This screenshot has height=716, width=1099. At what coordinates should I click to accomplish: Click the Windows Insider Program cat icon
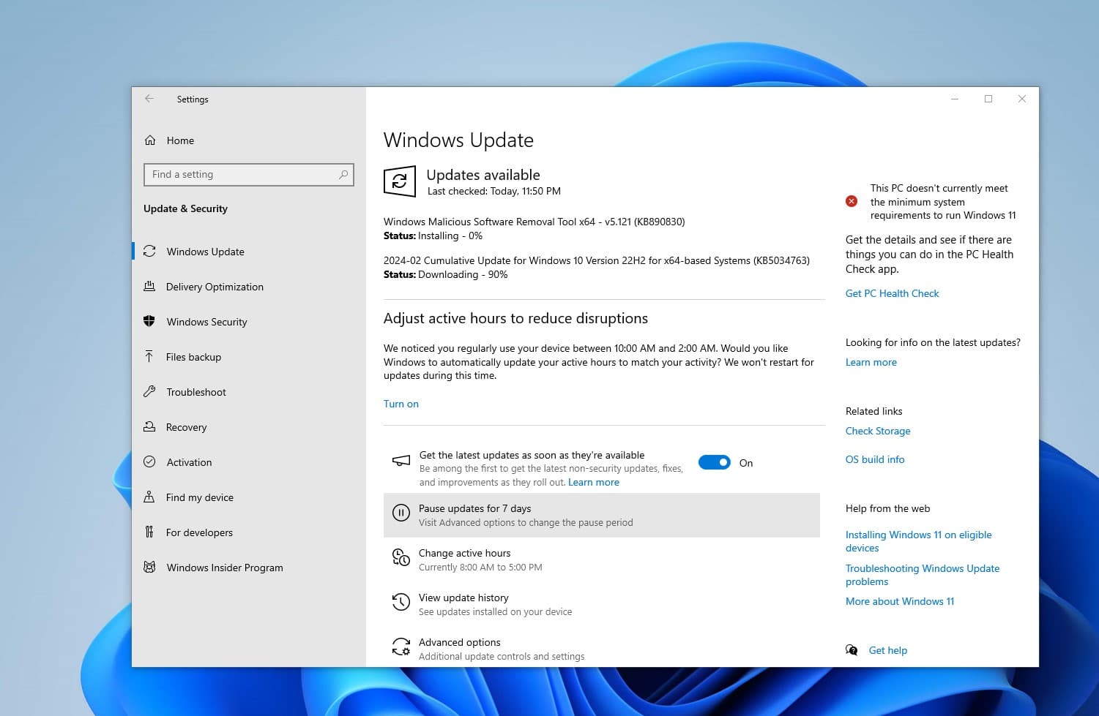point(149,567)
